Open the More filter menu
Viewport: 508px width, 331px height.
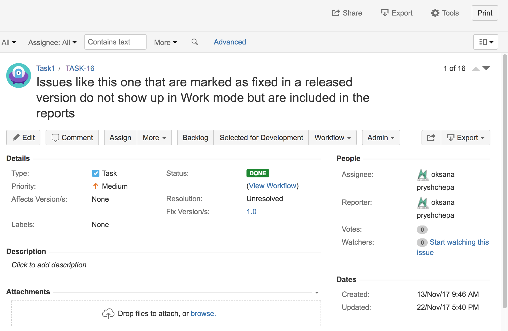pyautogui.click(x=165, y=42)
